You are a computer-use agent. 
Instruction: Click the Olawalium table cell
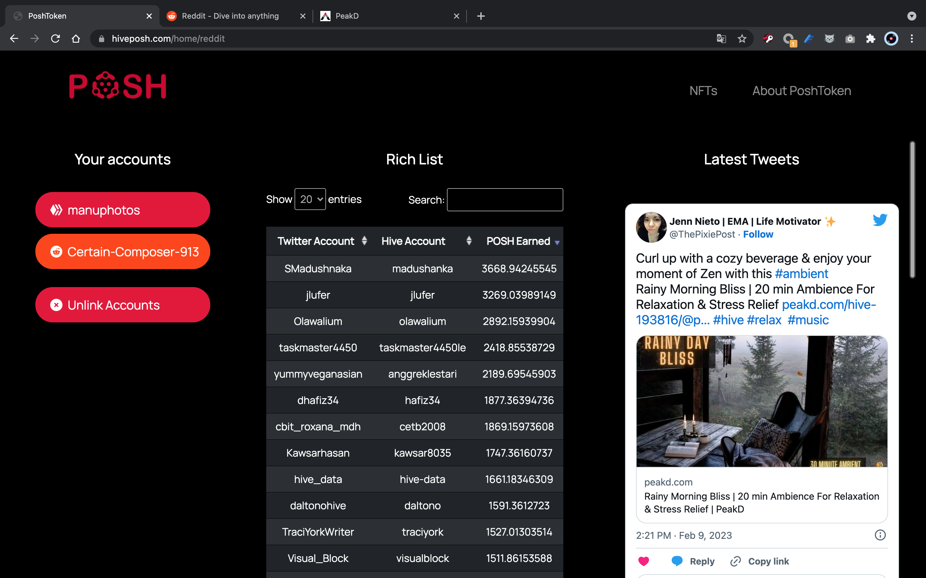click(318, 321)
